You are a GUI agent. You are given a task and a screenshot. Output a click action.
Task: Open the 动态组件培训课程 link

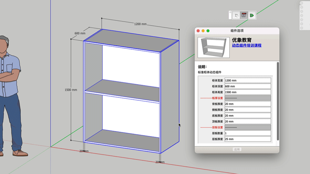click(246, 45)
